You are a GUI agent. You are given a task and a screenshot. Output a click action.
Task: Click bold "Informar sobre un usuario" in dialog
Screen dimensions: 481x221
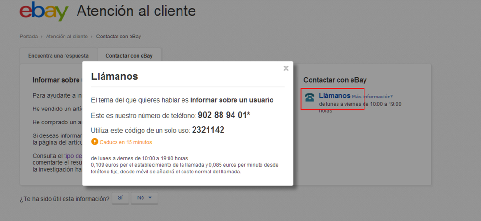pyautogui.click(x=232, y=100)
